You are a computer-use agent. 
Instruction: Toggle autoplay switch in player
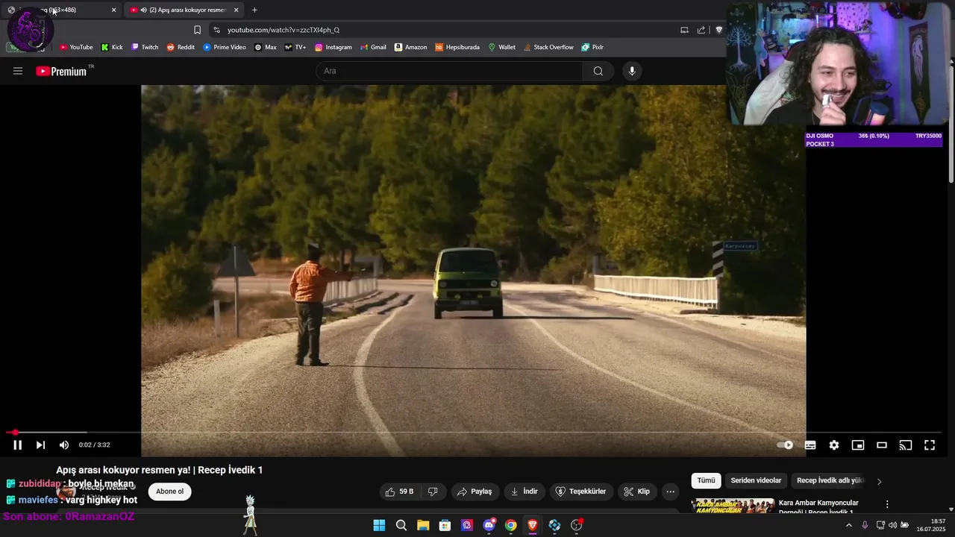786,445
